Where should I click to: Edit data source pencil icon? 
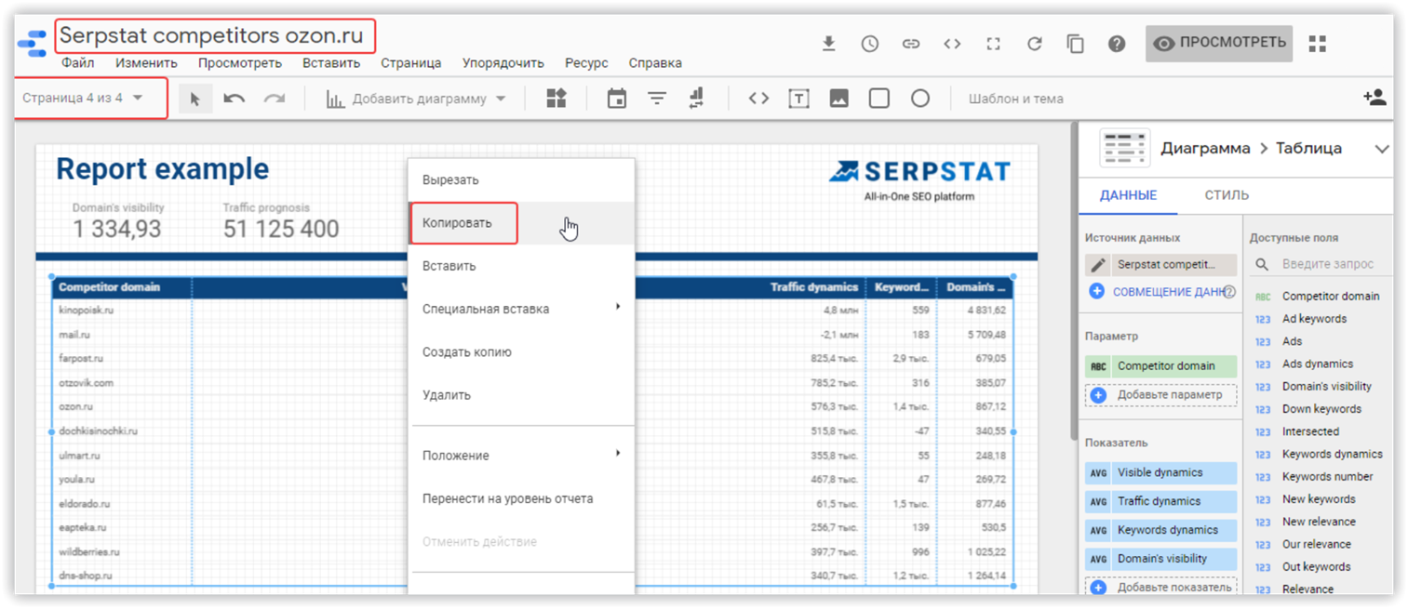coord(1098,265)
